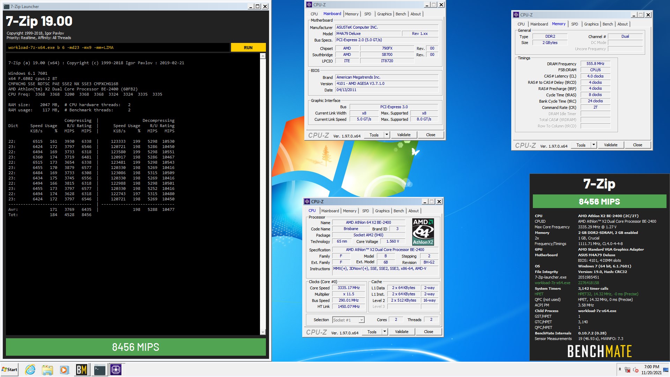Open Windows Explorer folder icon in taskbar

[47, 369]
